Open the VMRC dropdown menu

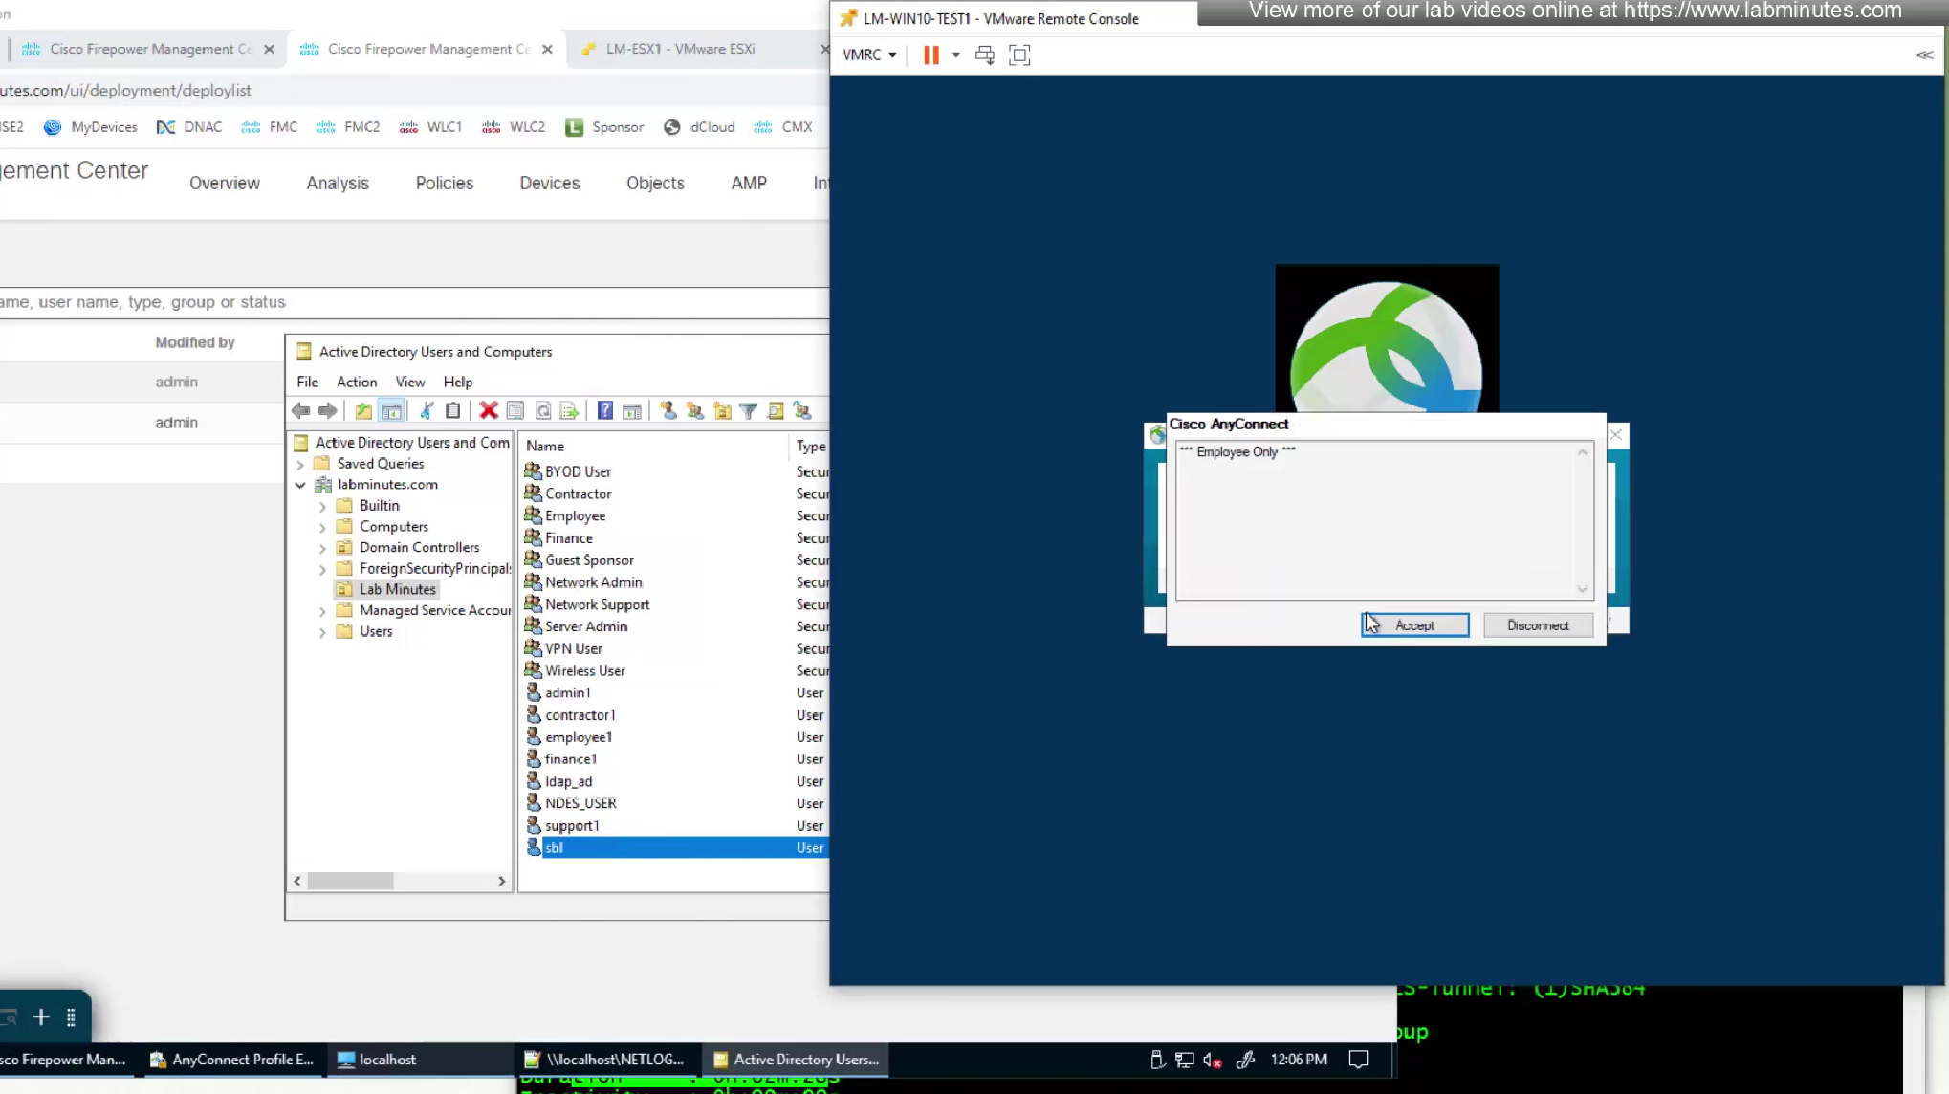click(869, 55)
